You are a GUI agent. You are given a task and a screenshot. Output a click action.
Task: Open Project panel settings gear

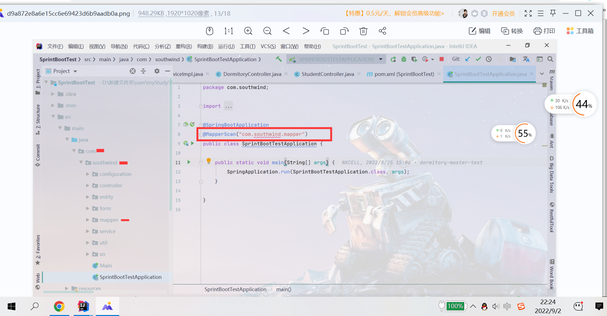point(157,71)
